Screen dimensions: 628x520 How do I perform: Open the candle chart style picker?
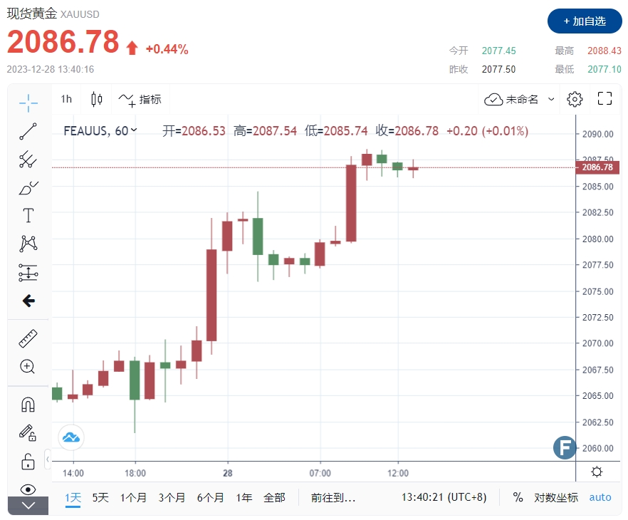pos(97,100)
